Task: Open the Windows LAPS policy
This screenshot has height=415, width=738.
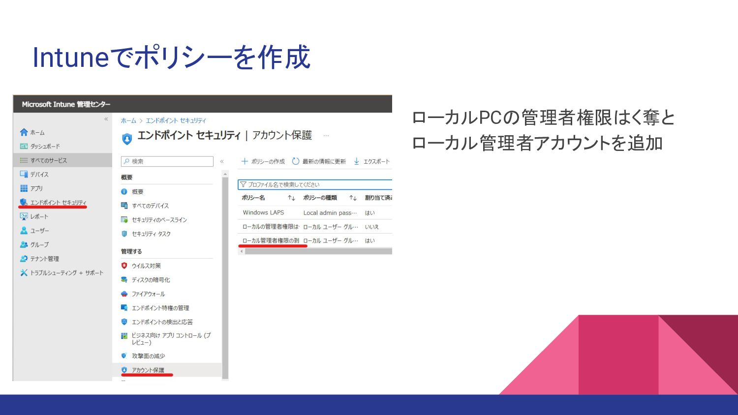Action: [263, 212]
